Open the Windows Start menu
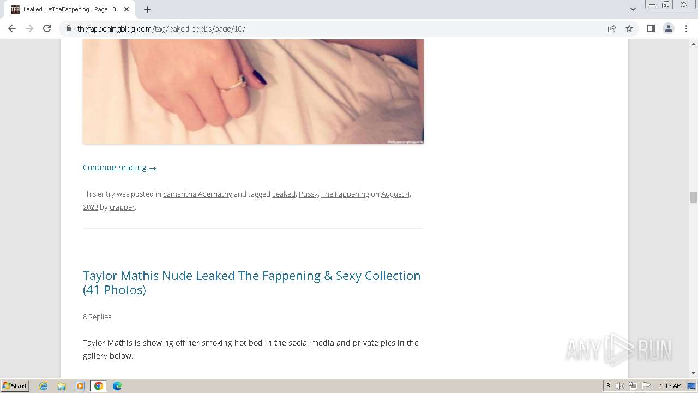698x393 pixels. tap(15, 385)
